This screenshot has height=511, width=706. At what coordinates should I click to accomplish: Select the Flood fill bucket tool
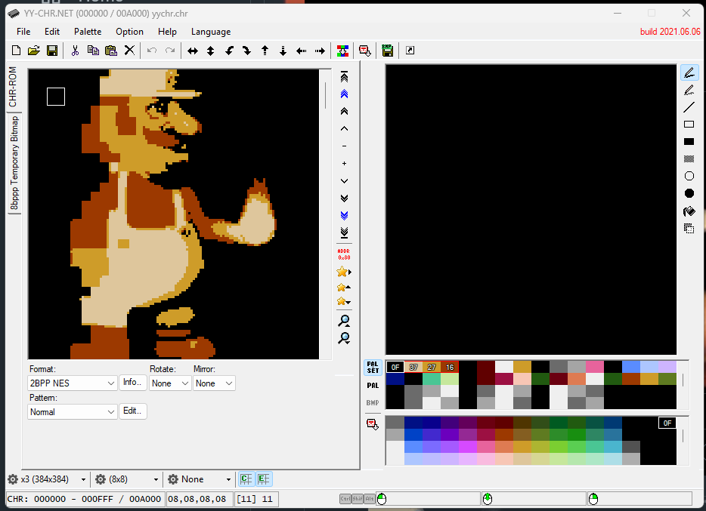pyautogui.click(x=689, y=211)
